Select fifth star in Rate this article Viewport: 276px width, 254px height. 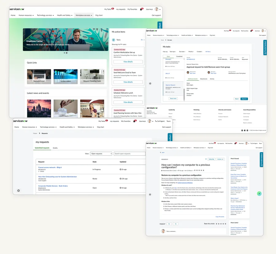[225, 224]
